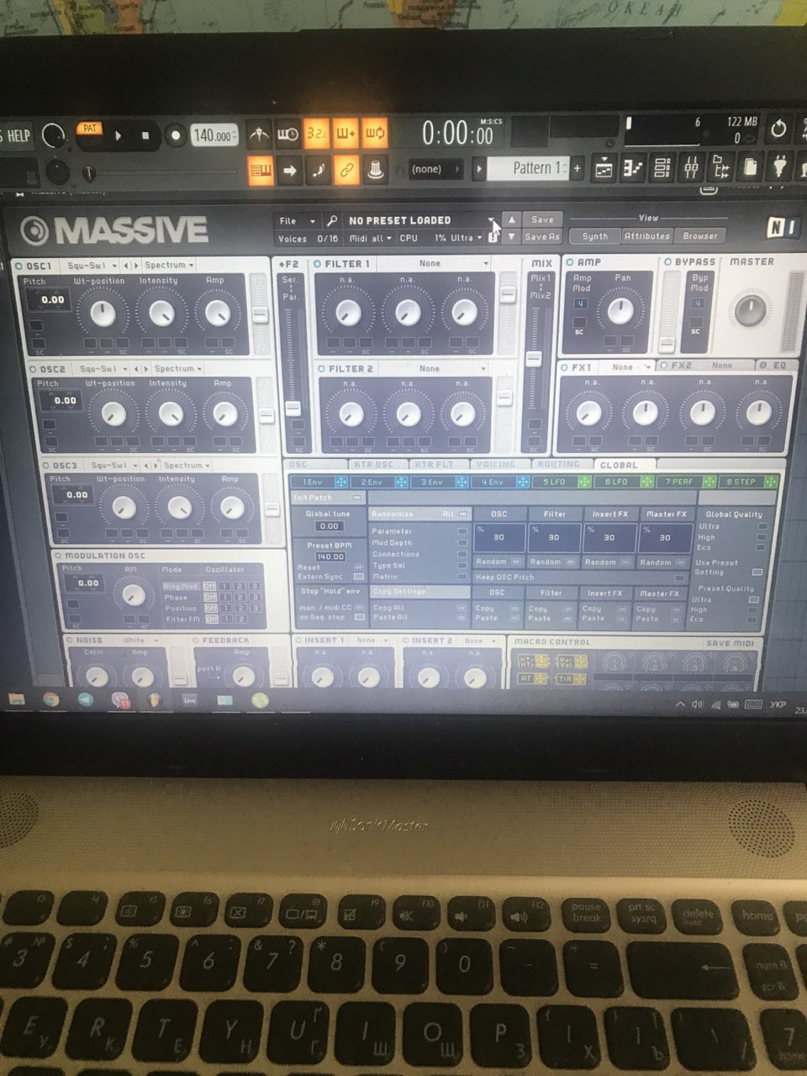The height and width of the screenshot is (1076, 807).
Task: Click the NI logo
Action: point(781,228)
